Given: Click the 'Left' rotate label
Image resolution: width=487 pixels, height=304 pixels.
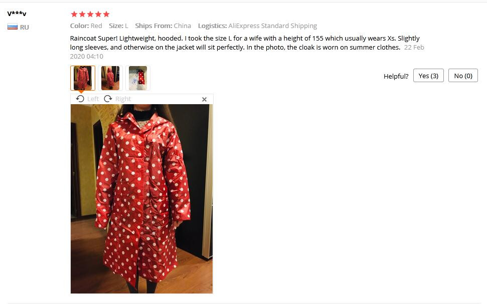Looking at the screenshot, I should [x=93, y=99].
